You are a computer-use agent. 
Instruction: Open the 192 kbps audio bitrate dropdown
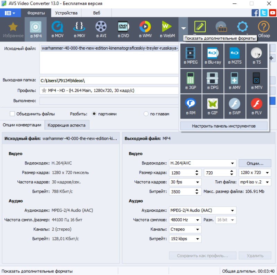click(185, 239)
